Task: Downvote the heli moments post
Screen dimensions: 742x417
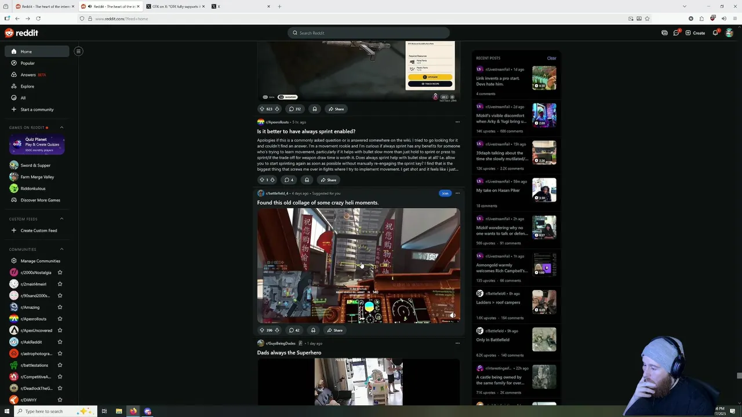Action: coord(277,330)
